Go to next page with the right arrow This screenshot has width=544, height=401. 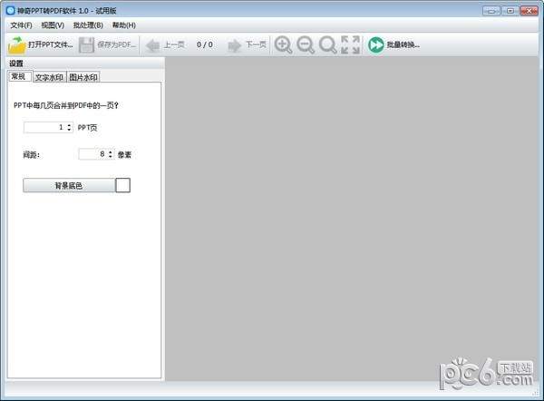tap(235, 44)
